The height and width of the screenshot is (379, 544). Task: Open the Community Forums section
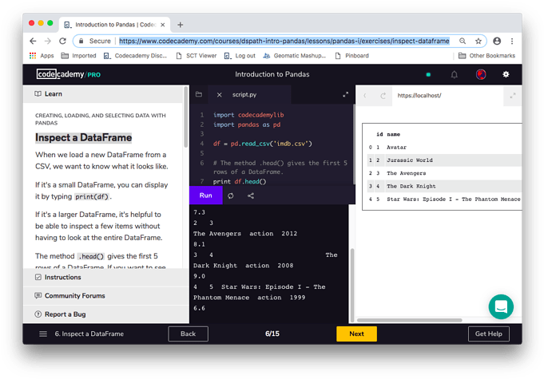click(x=106, y=295)
